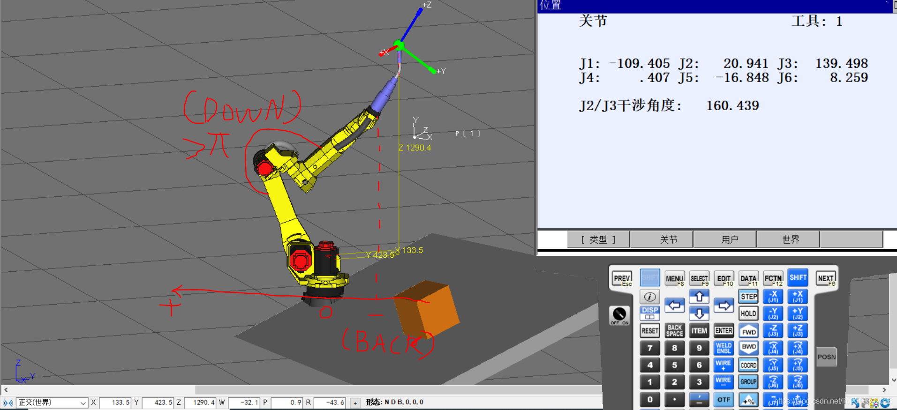Click the FCTN key on teach pendant

pyautogui.click(x=773, y=278)
